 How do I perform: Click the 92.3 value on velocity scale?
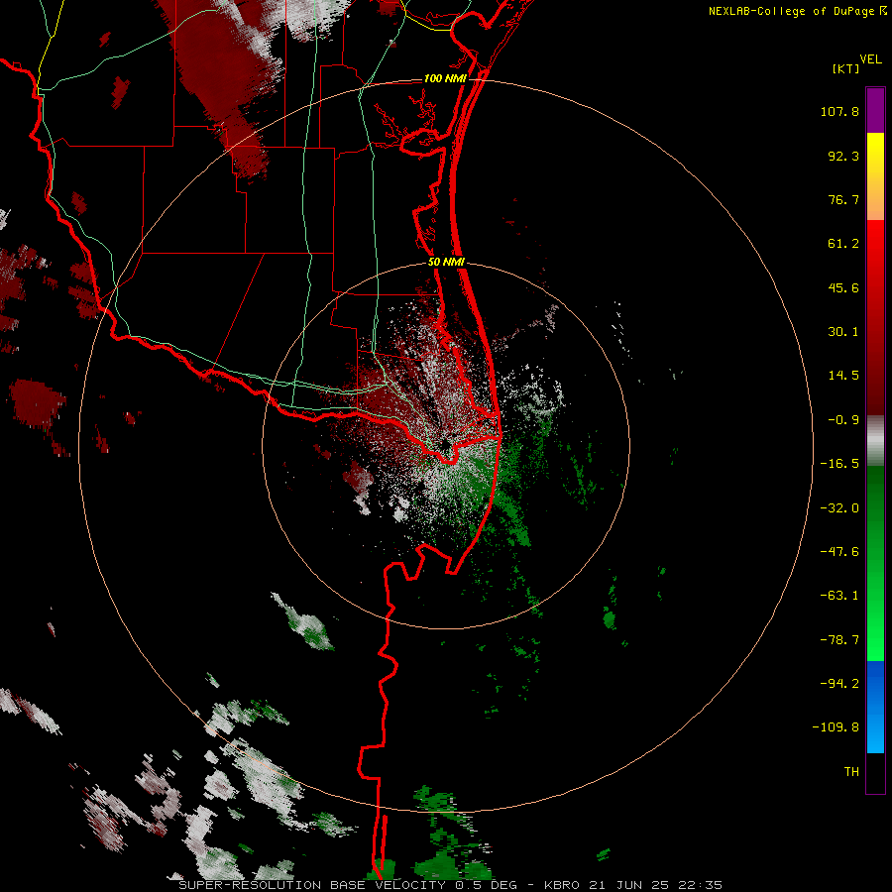[843, 156]
